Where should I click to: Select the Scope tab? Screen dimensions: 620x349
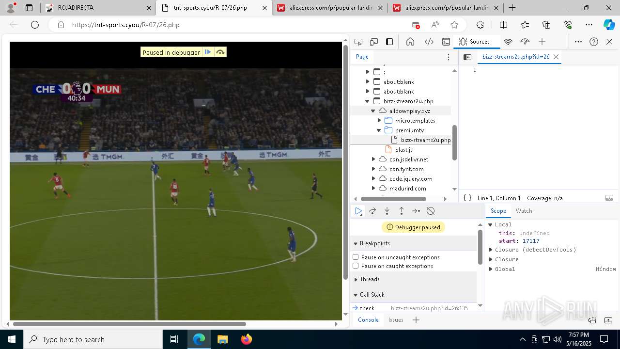coord(498,211)
